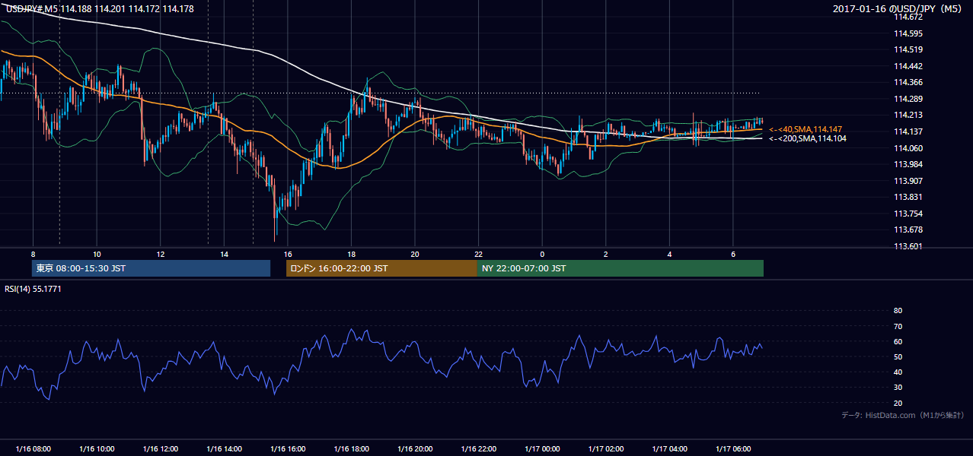
Task: Click price axis value 113.984
Action: click(908, 164)
